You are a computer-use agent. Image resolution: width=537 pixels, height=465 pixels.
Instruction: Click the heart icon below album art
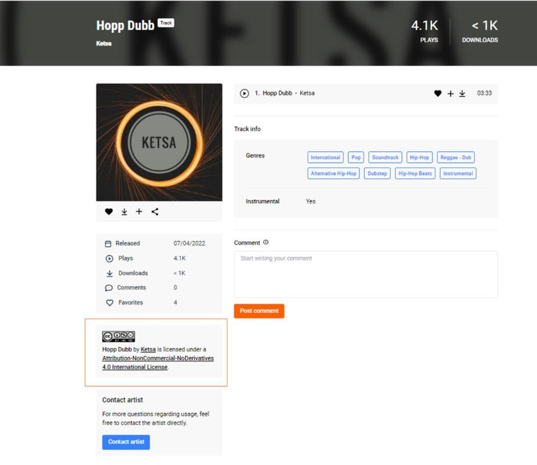(x=109, y=212)
